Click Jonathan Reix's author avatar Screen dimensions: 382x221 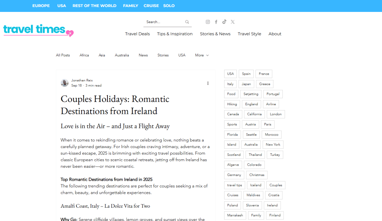[x=65, y=83]
